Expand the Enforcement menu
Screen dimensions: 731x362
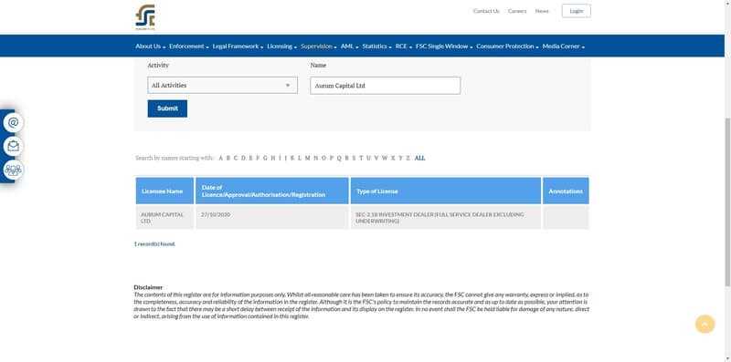click(x=189, y=47)
